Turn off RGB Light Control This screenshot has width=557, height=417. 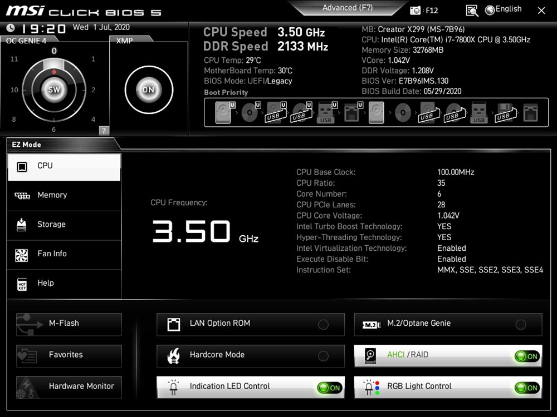pyautogui.click(x=527, y=388)
